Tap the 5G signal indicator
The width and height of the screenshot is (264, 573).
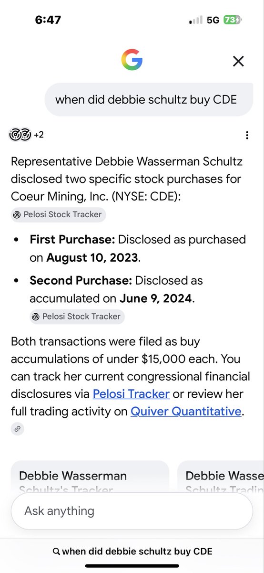pyautogui.click(x=213, y=20)
